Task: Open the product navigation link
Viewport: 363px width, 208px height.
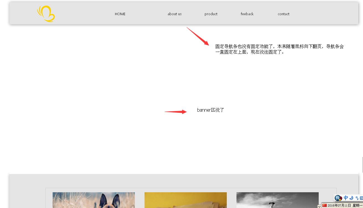Action: [x=211, y=14]
